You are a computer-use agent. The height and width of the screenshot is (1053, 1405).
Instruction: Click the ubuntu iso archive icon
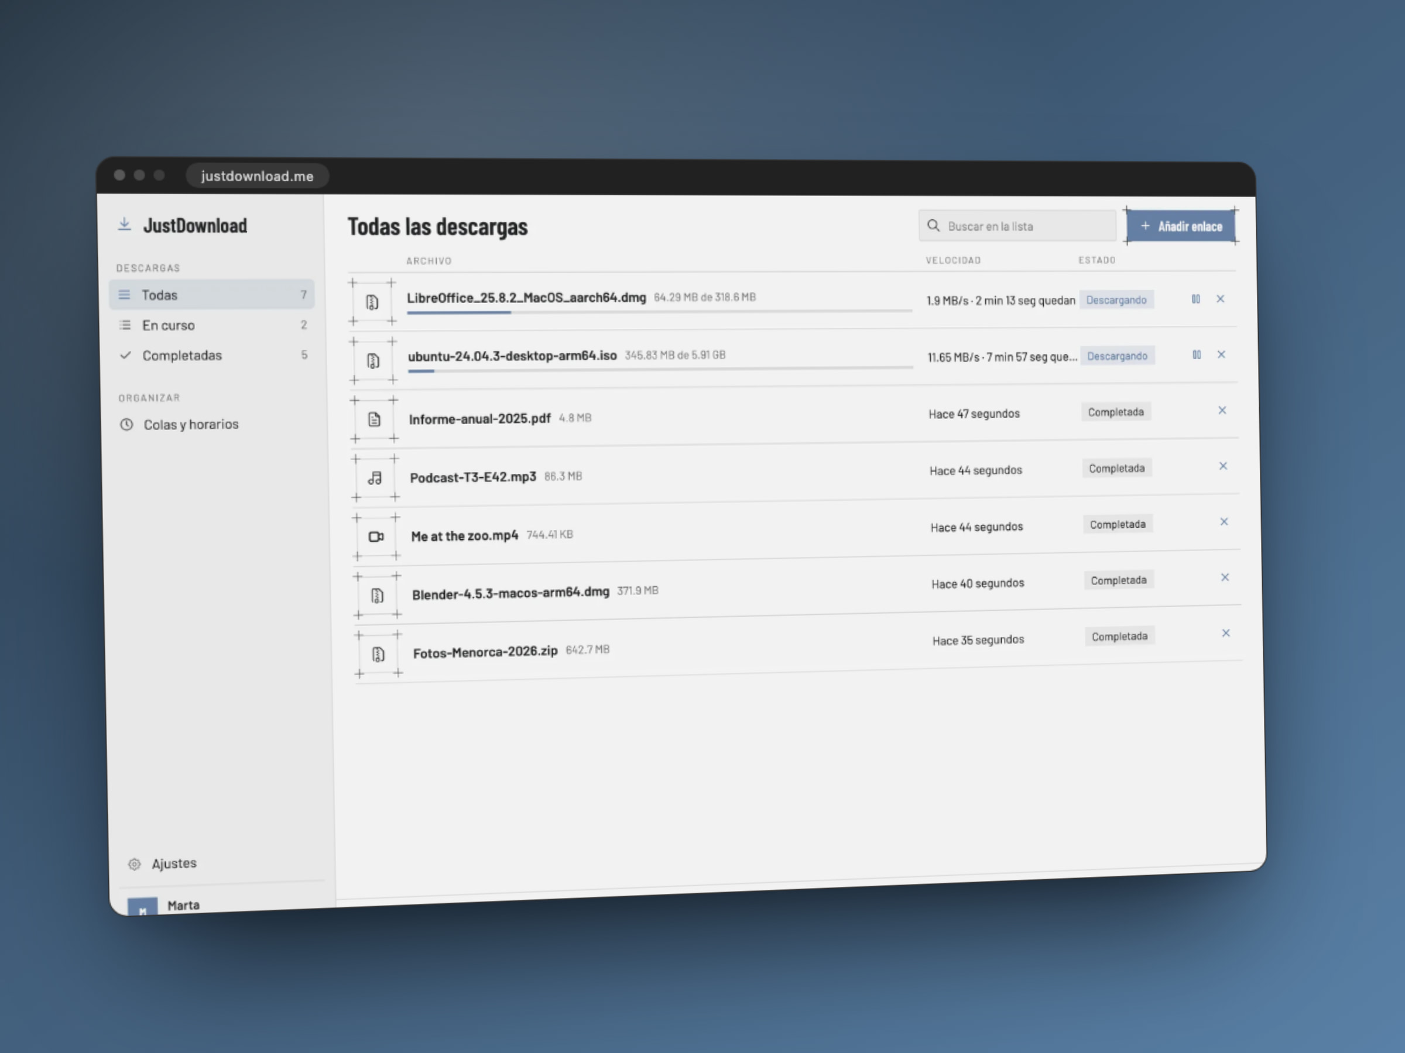coord(373,360)
